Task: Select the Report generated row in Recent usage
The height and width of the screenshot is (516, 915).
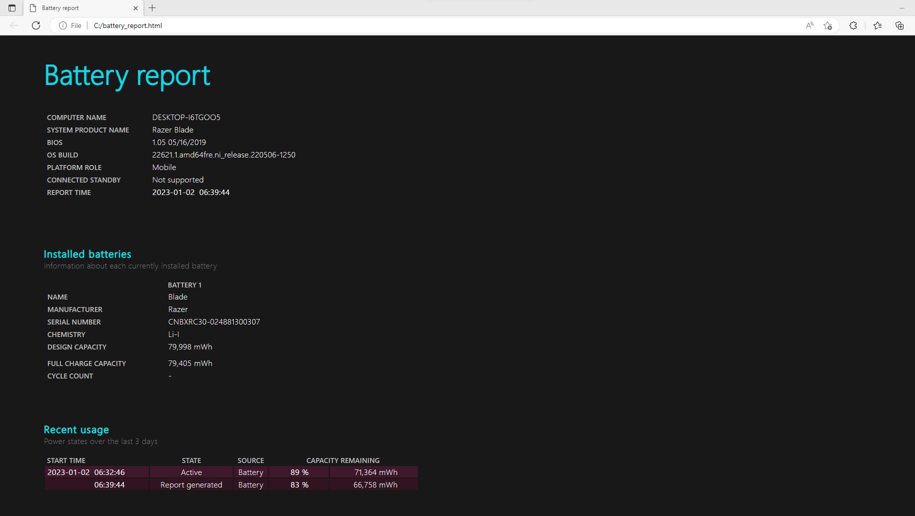Action: pos(191,485)
